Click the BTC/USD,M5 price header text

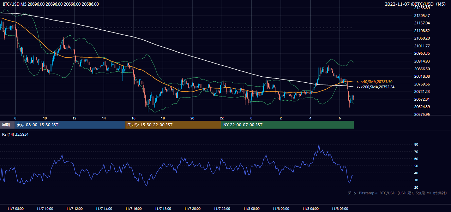coord(51,4)
